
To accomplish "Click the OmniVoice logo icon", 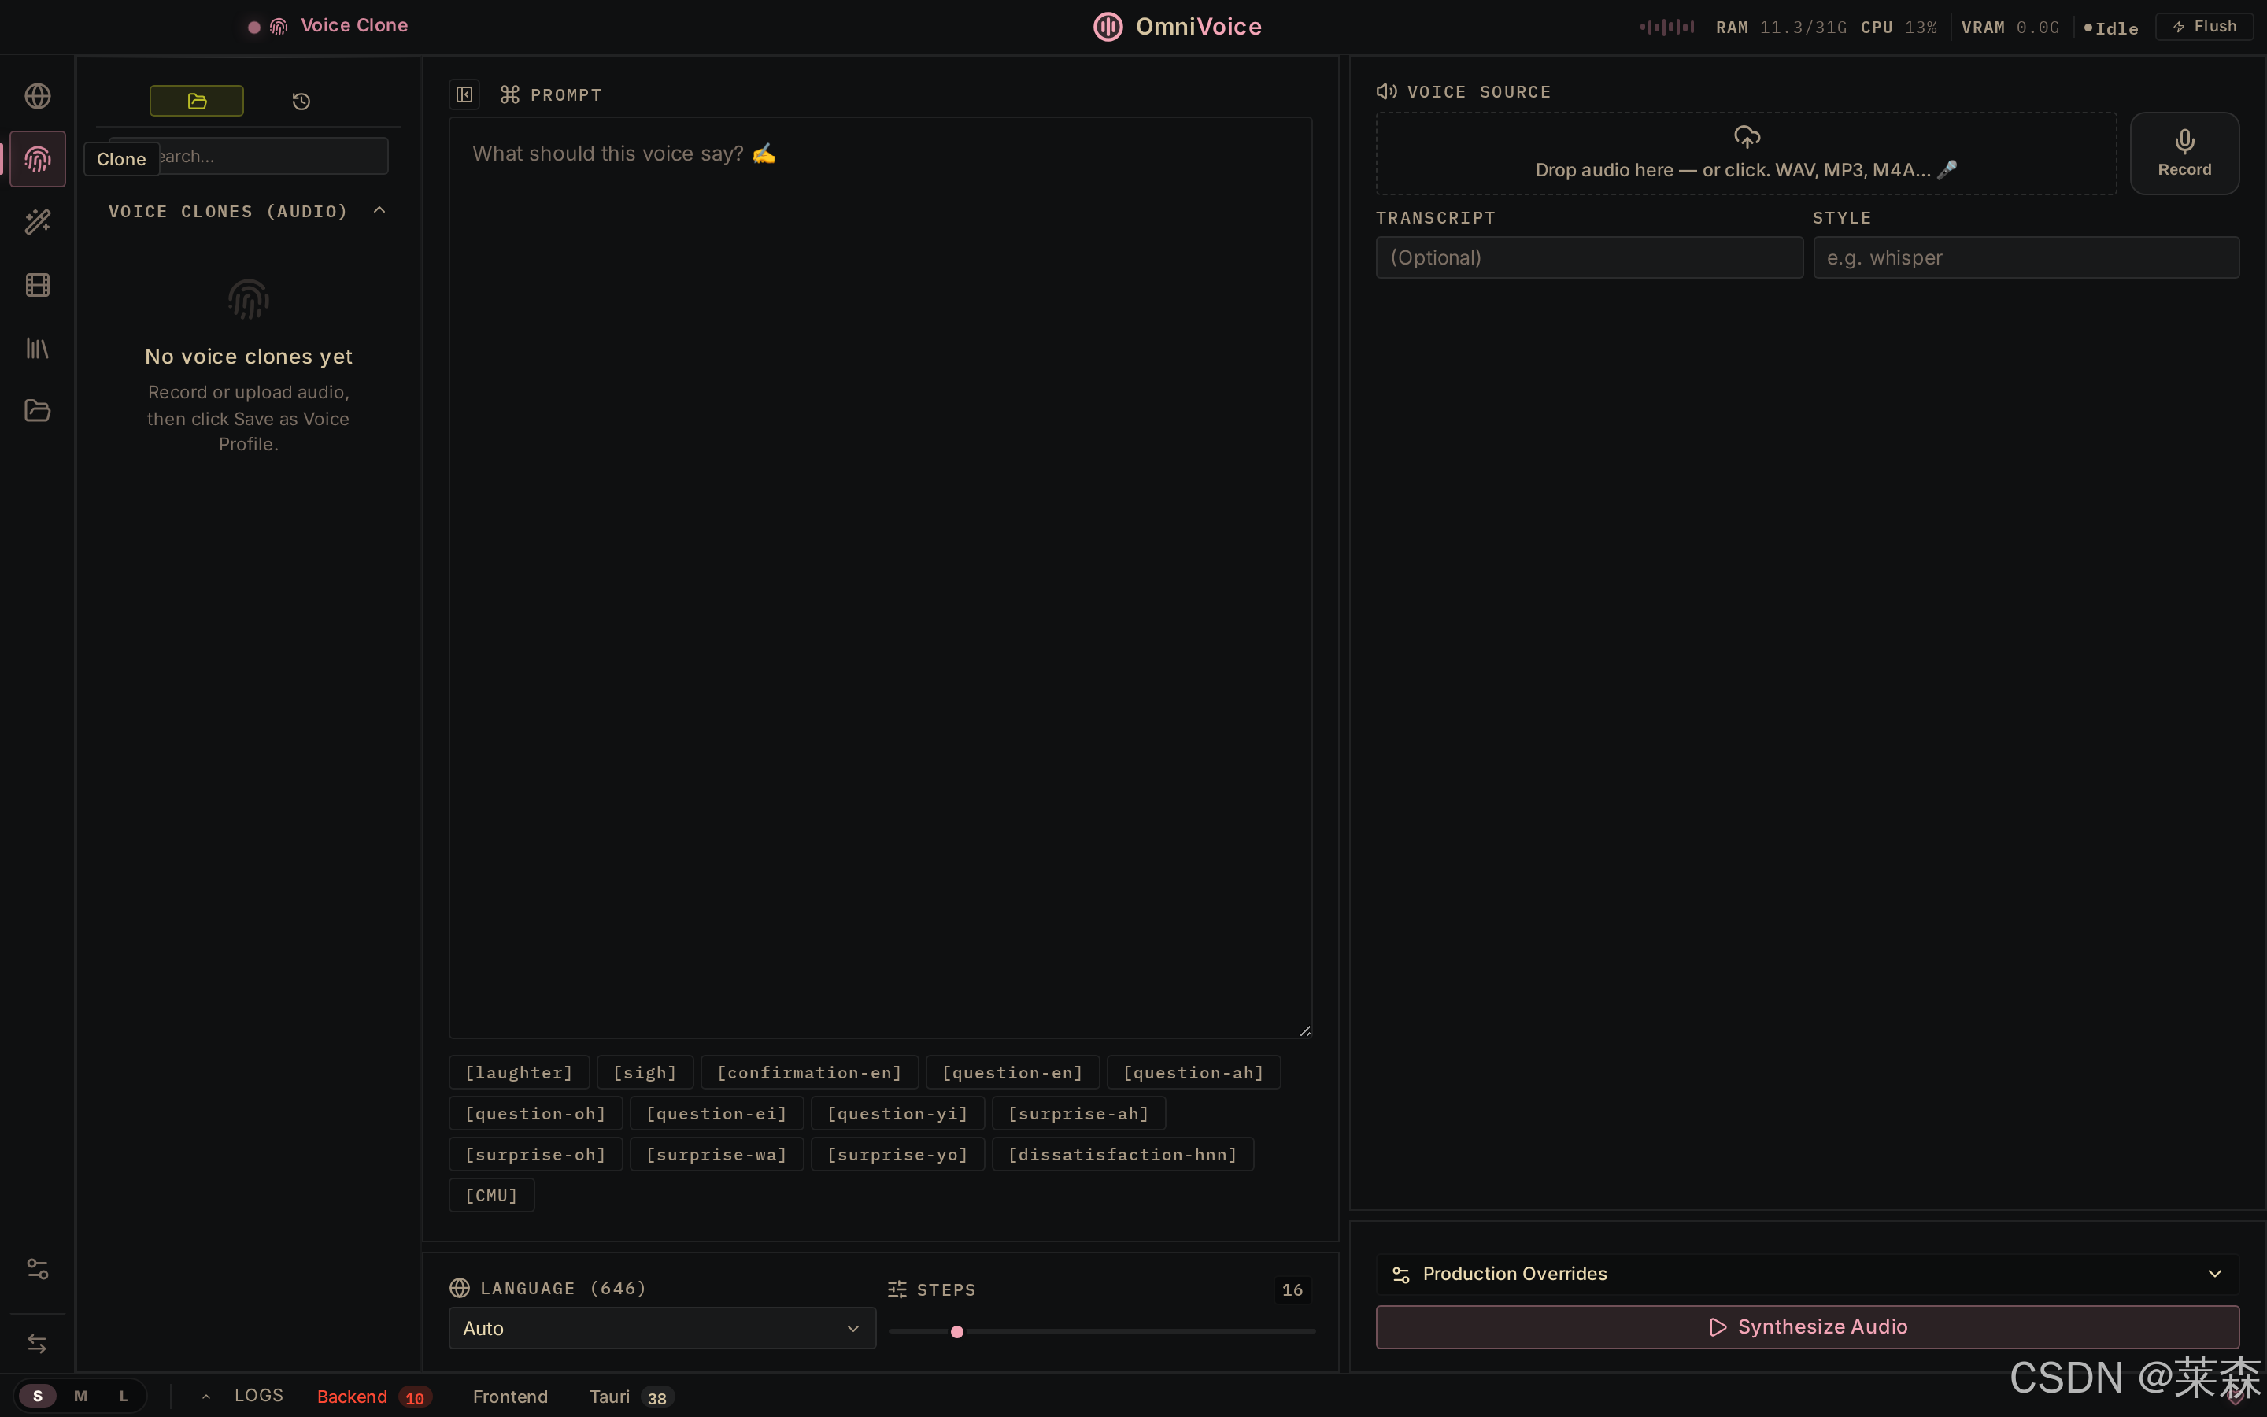I will (1108, 26).
